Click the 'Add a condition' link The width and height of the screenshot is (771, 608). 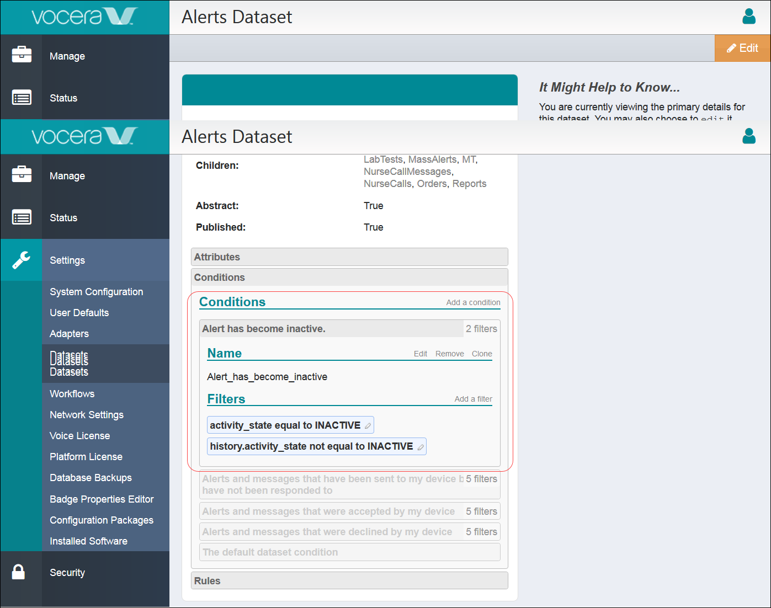click(473, 302)
